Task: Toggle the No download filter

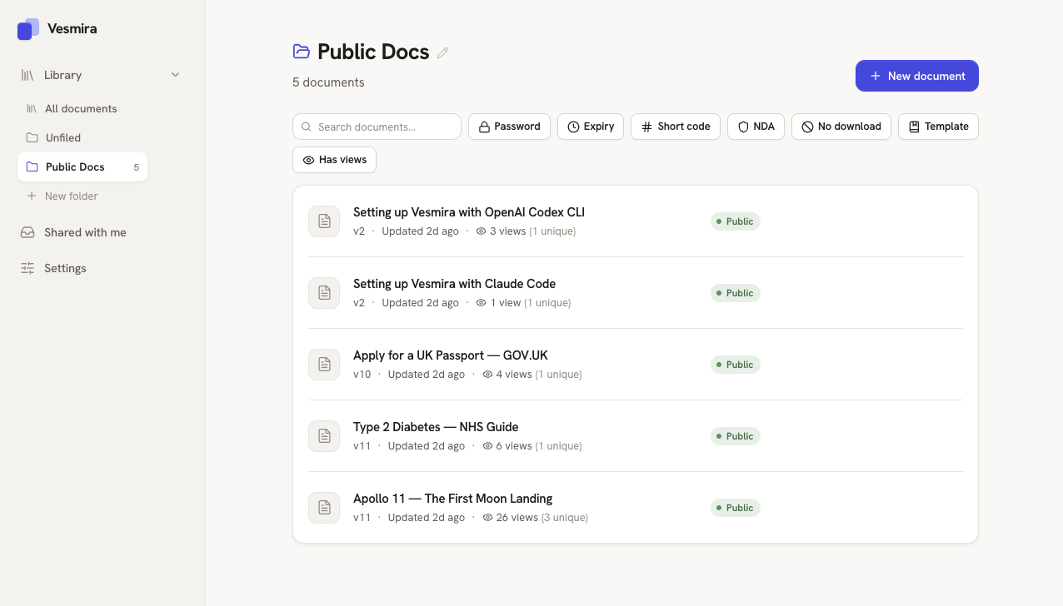Action: coord(841,127)
